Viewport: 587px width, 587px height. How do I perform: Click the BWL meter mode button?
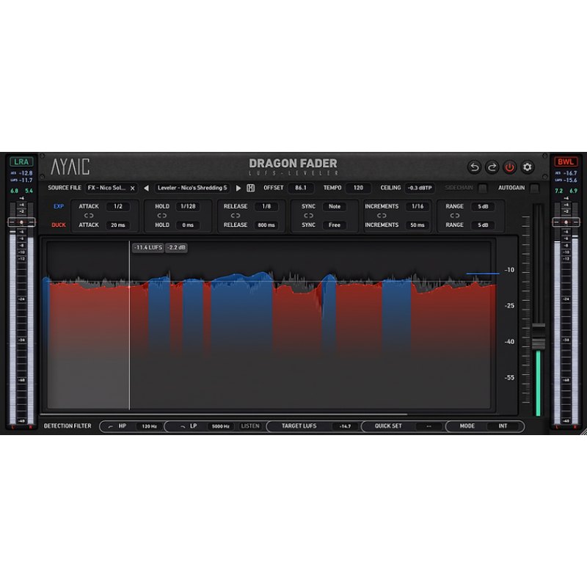tap(566, 161)
